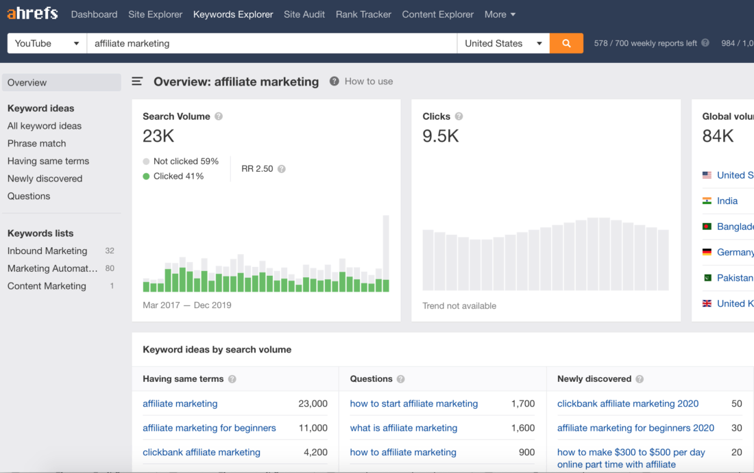
Task: Click Germany country link
Action: [x=735, y=252]
